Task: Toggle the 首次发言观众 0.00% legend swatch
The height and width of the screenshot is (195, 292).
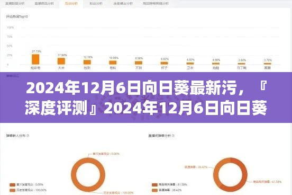Action: click(13, 185)
